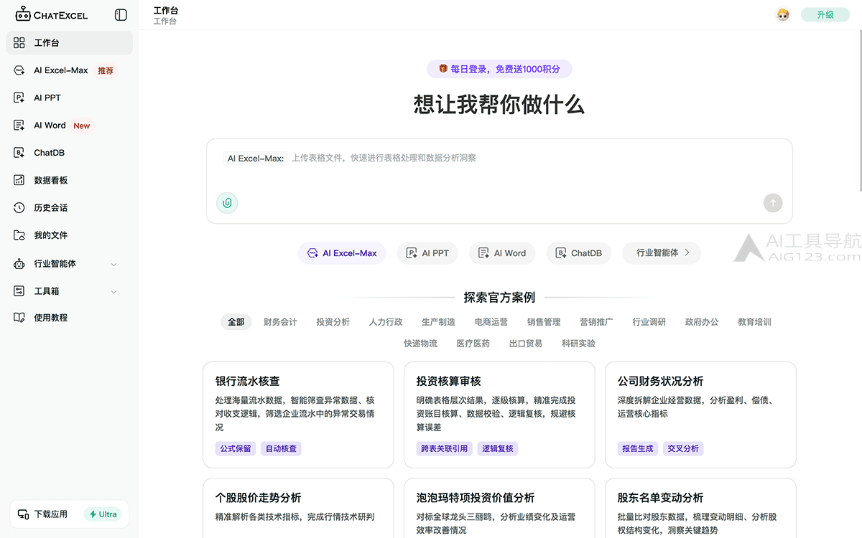Switch to the 医疗医药 category tab
Viewport: 862px width, 538px height.
pos(473,344)
